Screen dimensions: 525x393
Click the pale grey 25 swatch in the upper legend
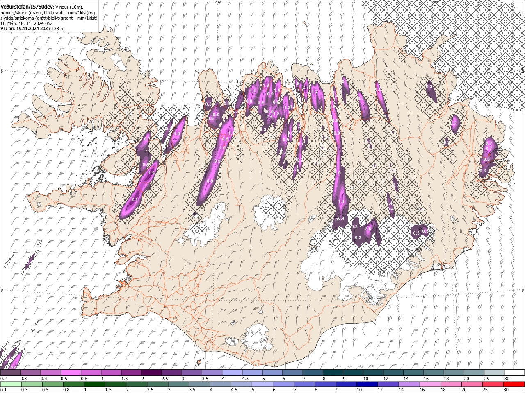tap(494, 373)
